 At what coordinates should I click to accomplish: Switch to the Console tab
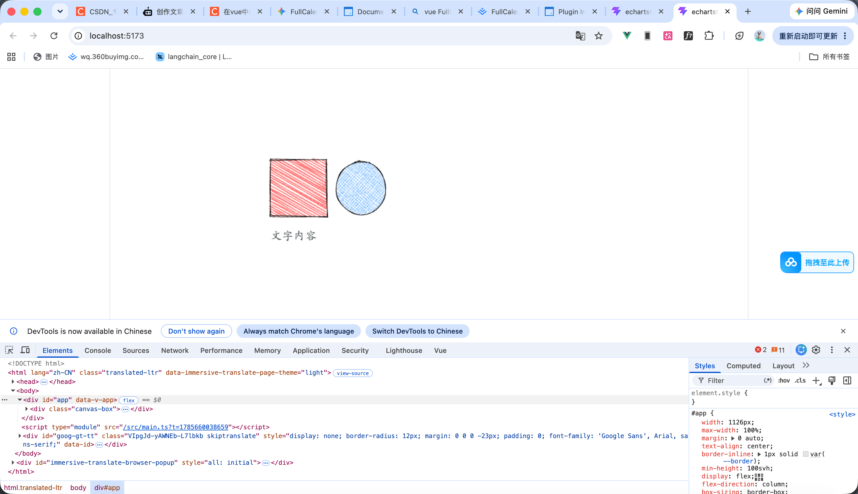(x=98, y=350)
